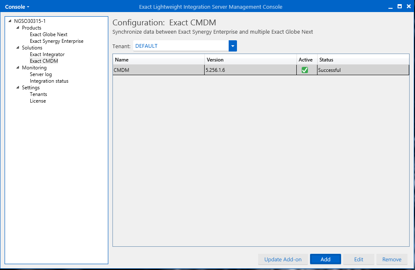Click the Successful status cell
Screen dimensions: 415x270
pyautogui.click(x=363, y=70)
